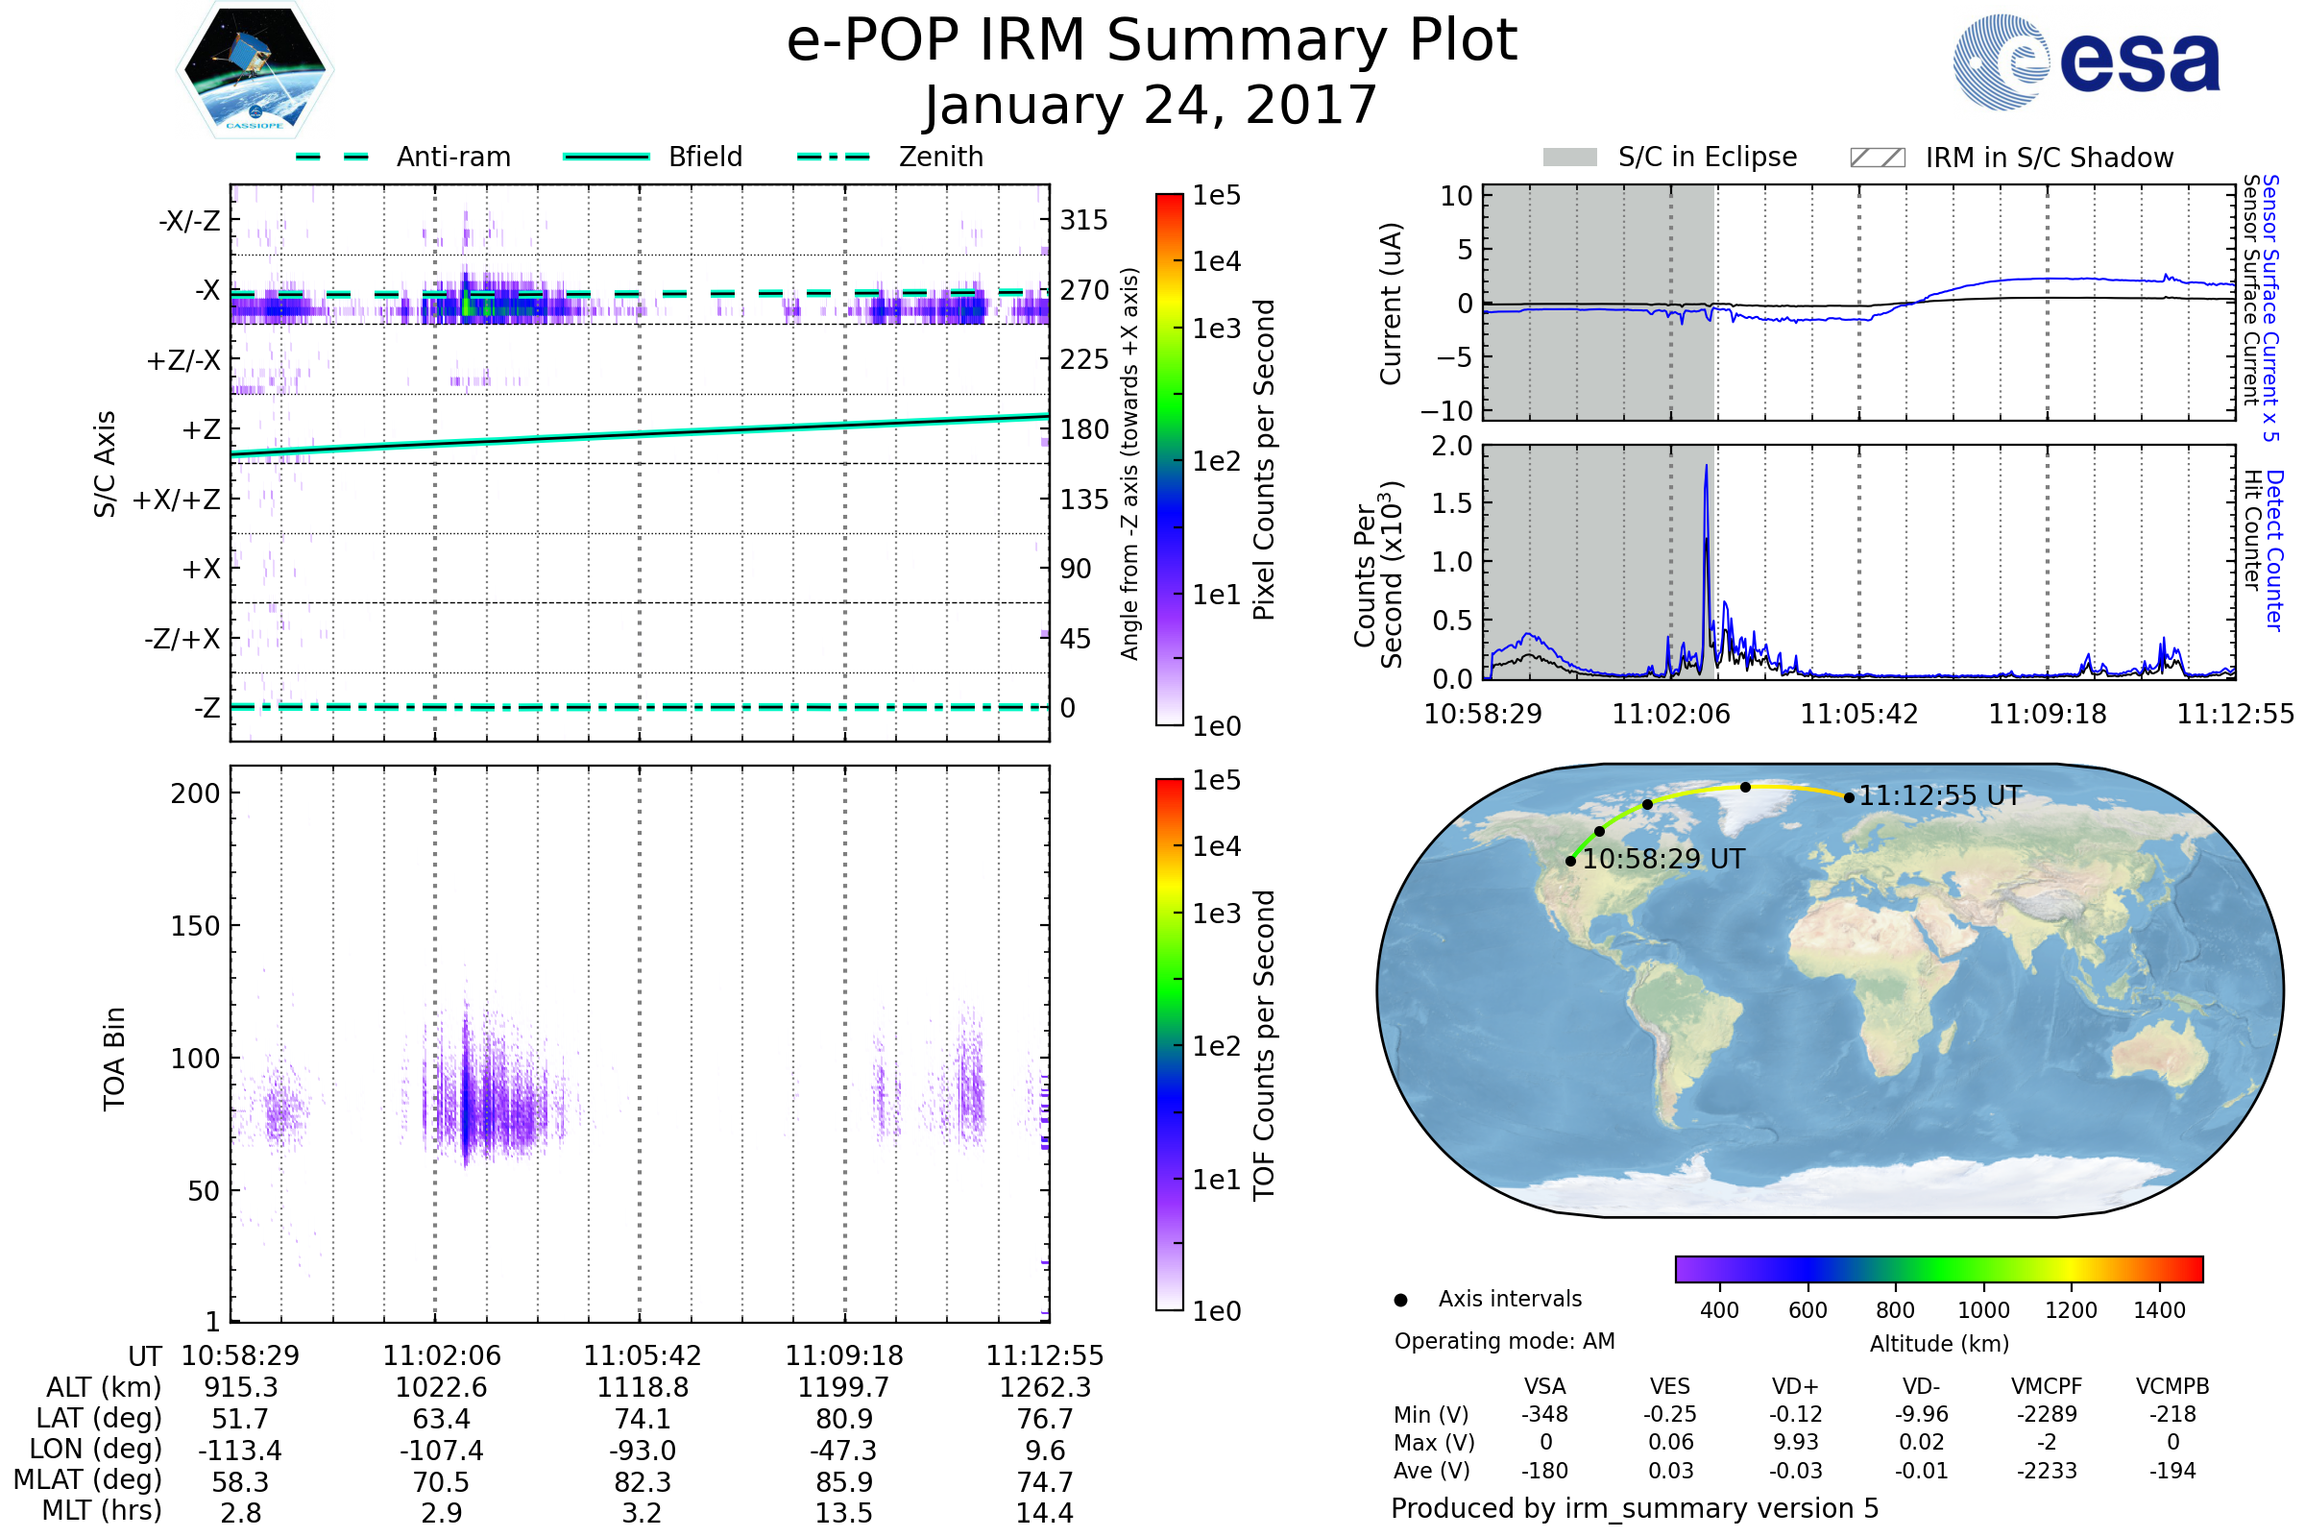Viewport: 2305px width, 1537px height.
Task: Click the gray S/C in Eclipse legend patch
Action: (x=1569, y=158)
